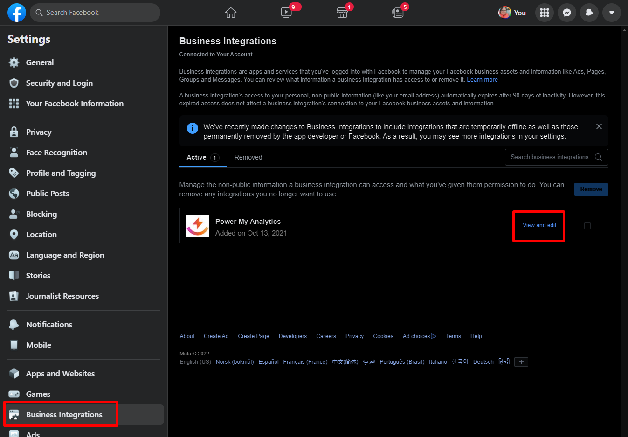
Task: Open Apps and Websites settings
Action: [x=60, y=374]
